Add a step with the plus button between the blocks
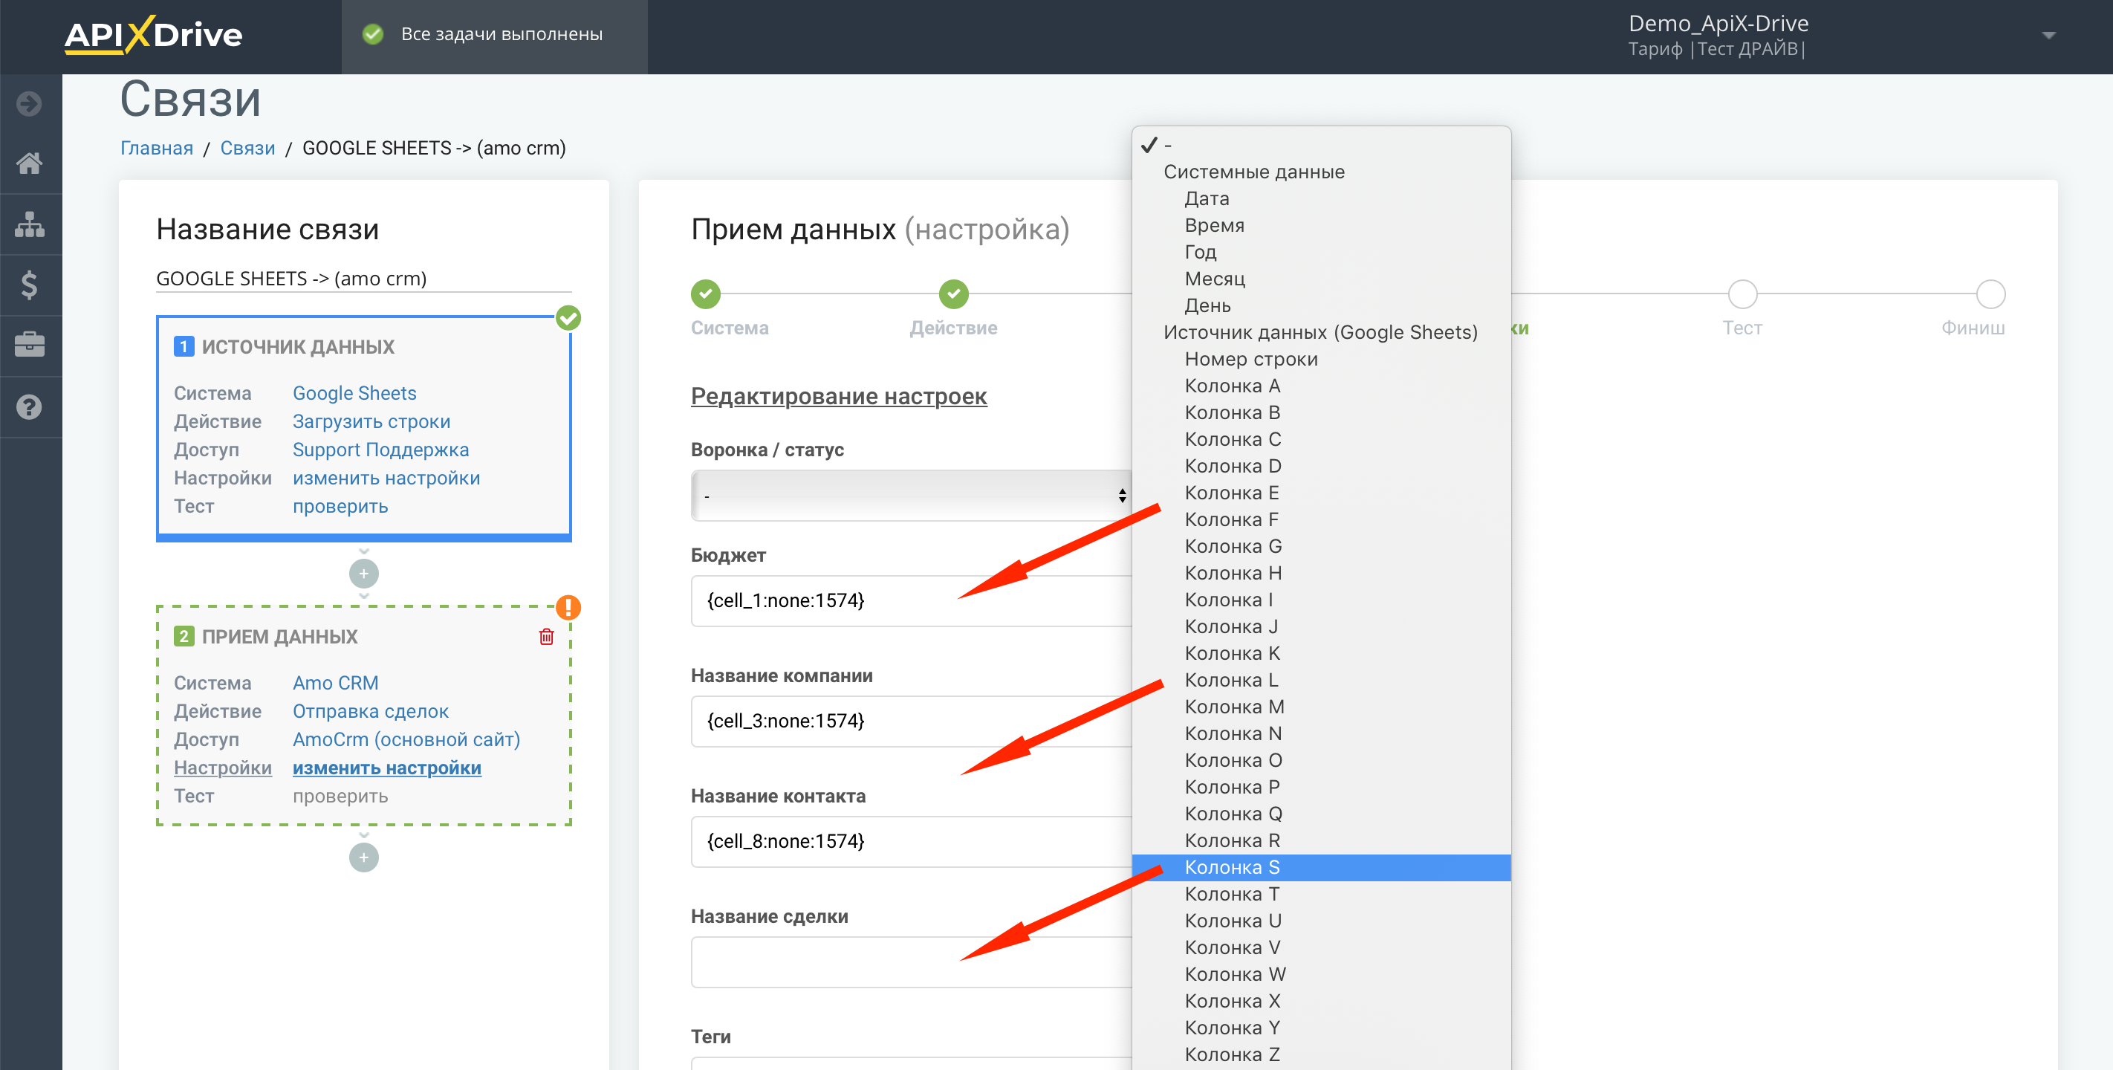2113x1070 pixels. (363, 574)
